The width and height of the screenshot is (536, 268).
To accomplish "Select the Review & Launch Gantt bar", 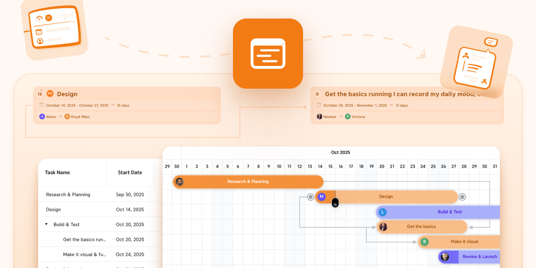I will coord(469,257).
